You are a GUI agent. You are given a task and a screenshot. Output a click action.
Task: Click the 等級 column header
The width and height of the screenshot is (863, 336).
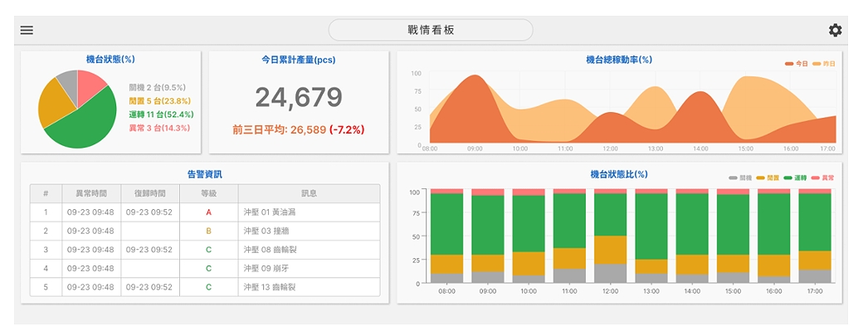pyautogui.click(x=209, y=193)
